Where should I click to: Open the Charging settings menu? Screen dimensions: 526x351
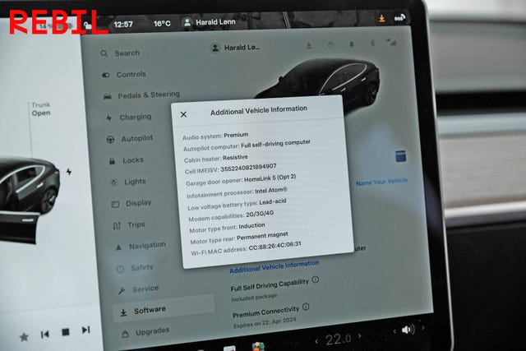click(129, 117)
